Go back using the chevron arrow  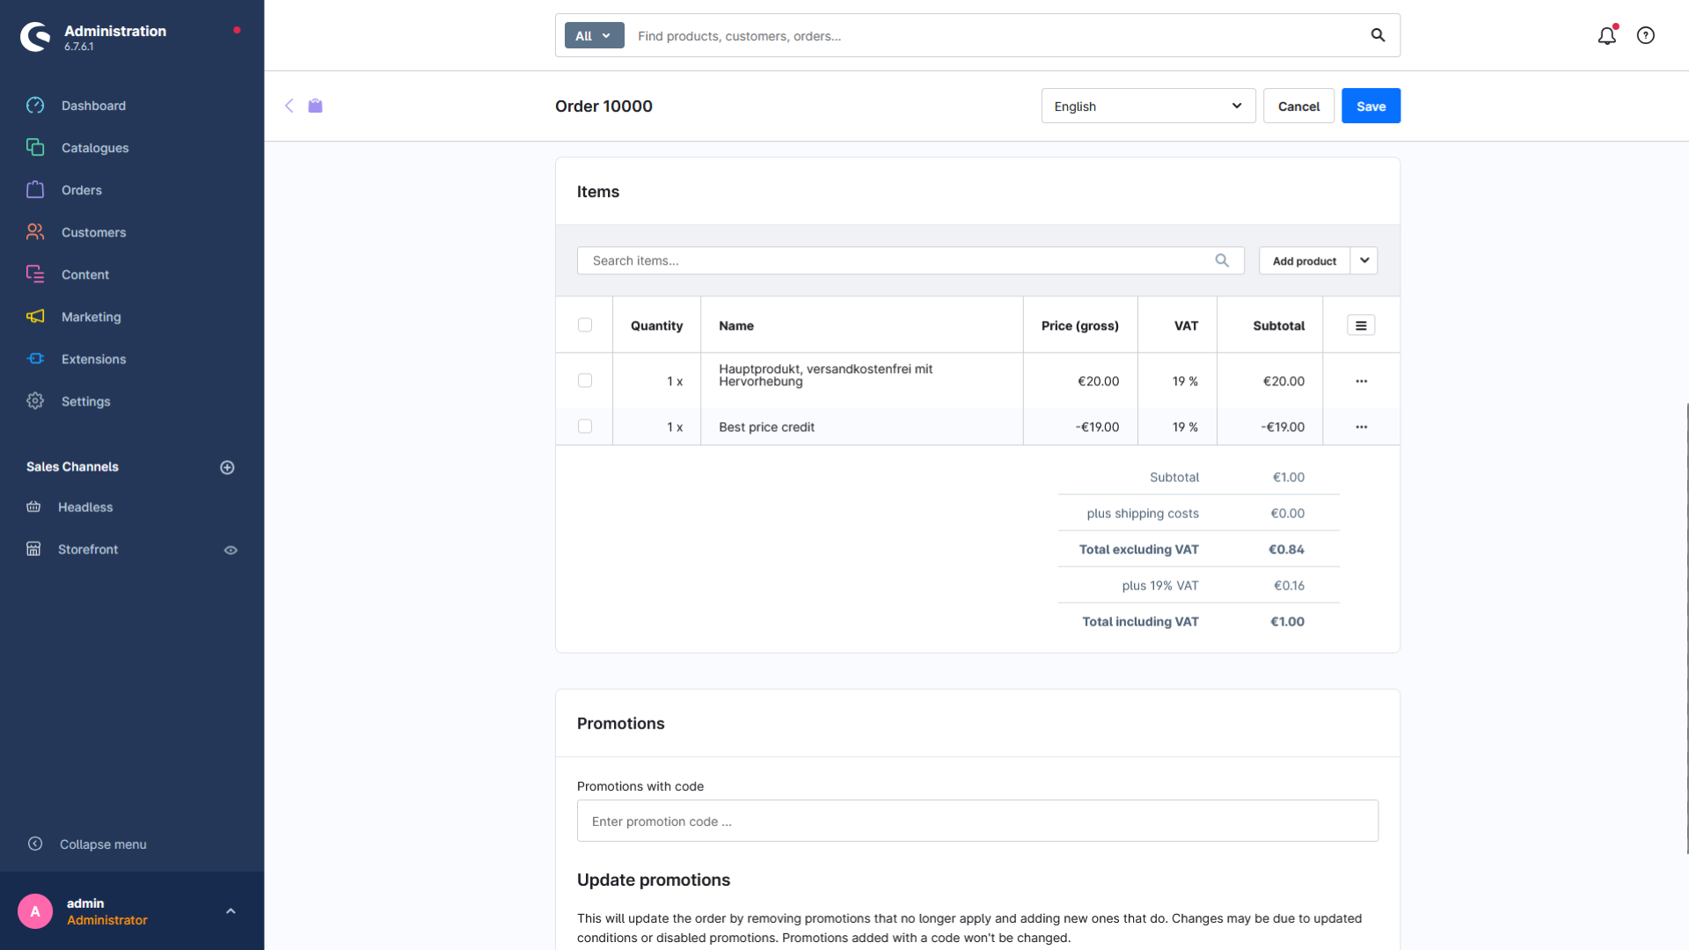coord(289,106)
